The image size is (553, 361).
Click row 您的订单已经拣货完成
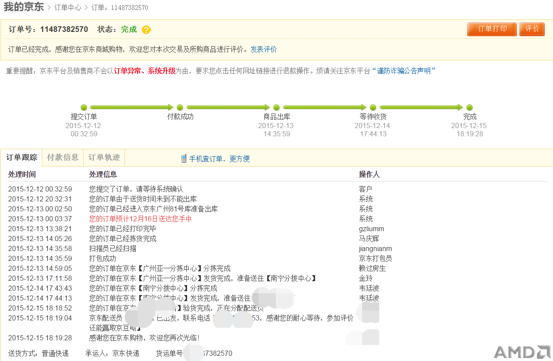pos(123,239)
